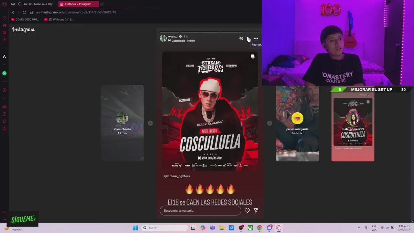The height and width of the screenshot is (233, 414).
Task: Click the westcol username link
Action: tap(173, 37)
